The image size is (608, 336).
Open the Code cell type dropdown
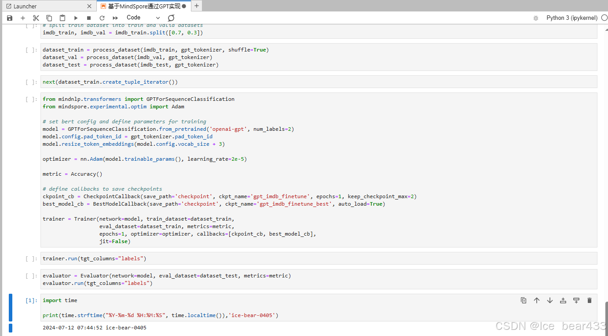pyautogui.click(x=143, y=18)
